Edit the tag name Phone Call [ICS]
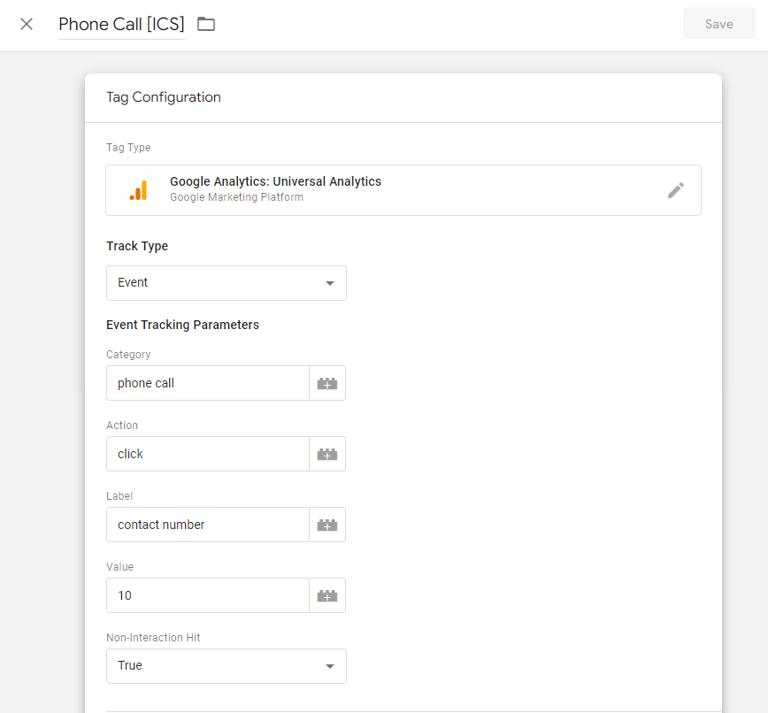768x713 pixels. tap(121, 24)
